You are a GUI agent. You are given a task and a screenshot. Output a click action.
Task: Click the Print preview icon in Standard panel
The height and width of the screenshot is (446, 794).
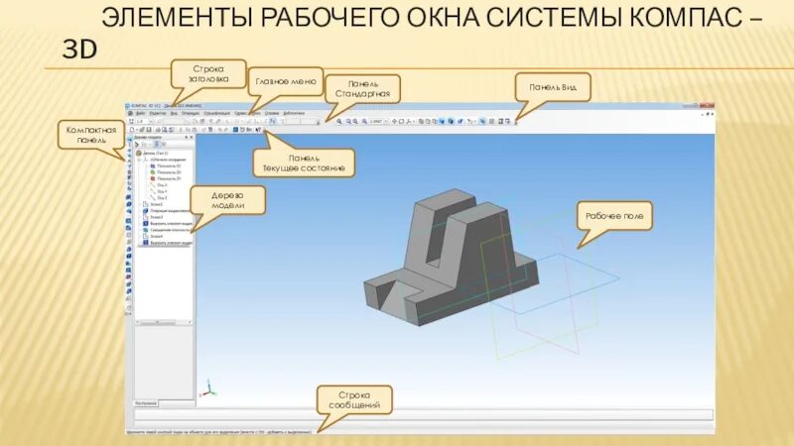tap(165, 130)
